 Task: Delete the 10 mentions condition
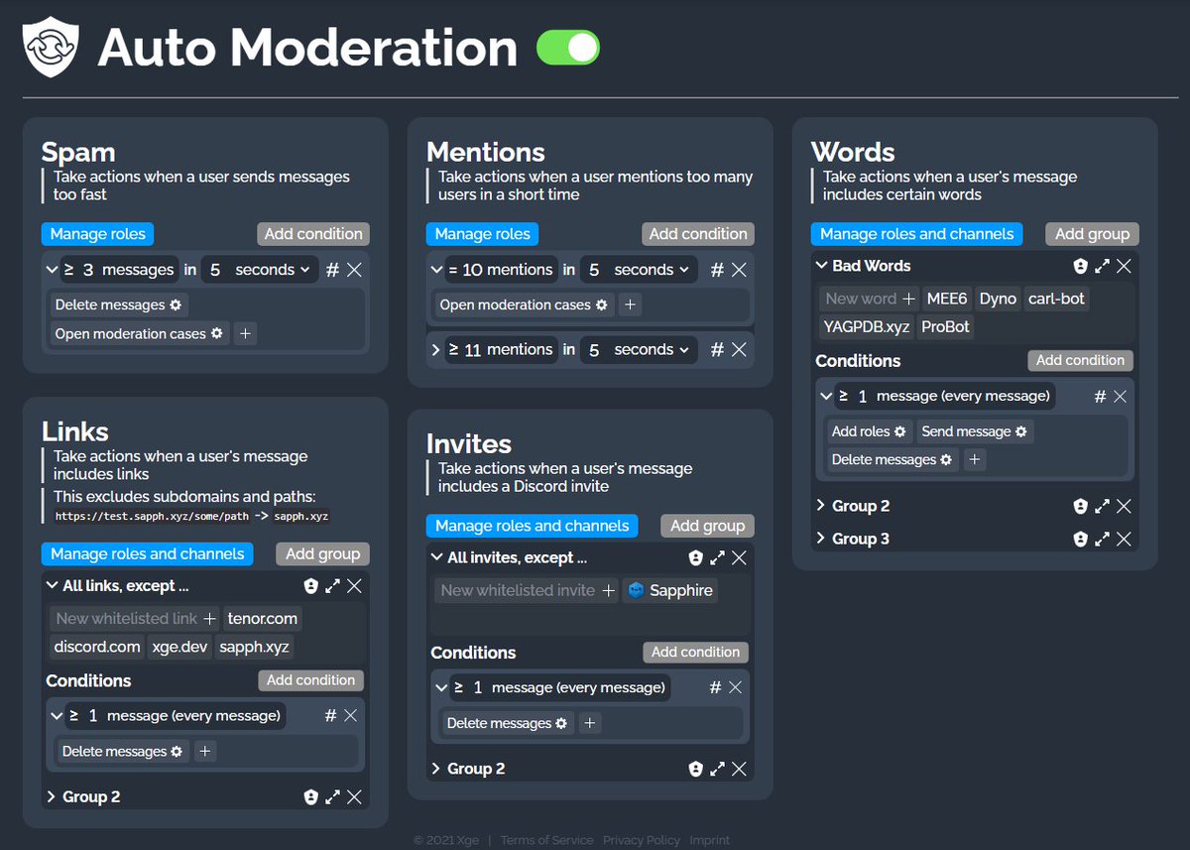tap(739, 270)
